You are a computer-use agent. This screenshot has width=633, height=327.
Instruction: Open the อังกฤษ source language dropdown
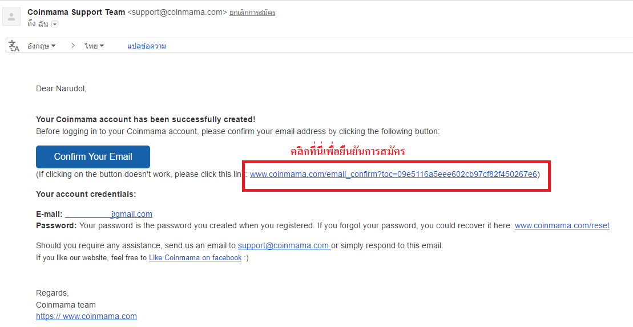pyautogui.click(x=42, y=46)
